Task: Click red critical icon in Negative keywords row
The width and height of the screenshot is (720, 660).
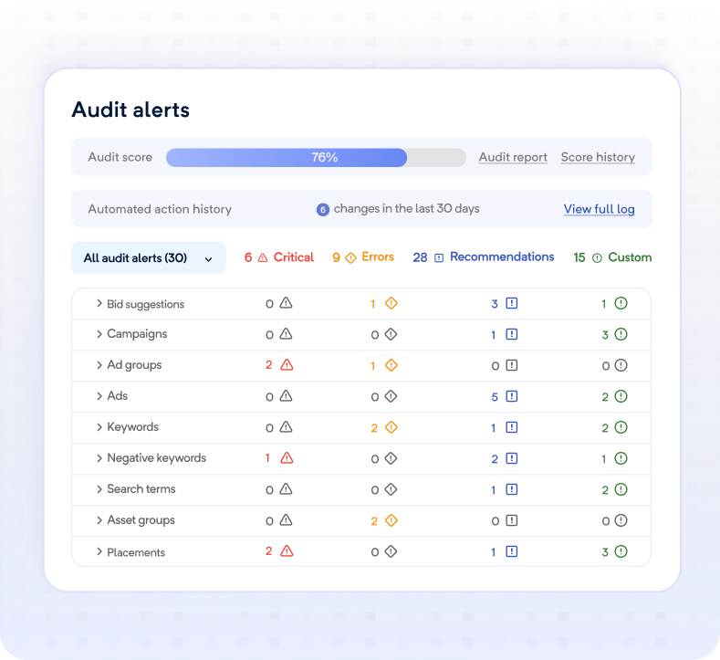Action: click(287, 458)
